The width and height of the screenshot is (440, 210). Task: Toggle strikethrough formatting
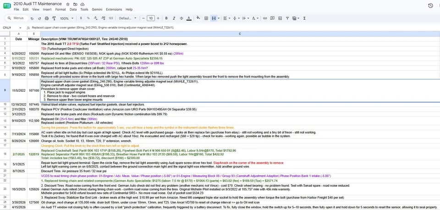pos(181,18)
